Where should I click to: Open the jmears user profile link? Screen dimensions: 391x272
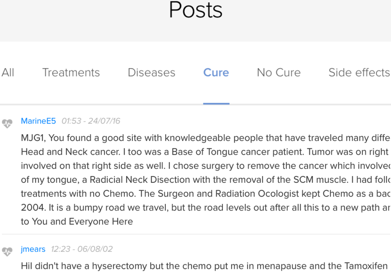tap(33, 249)
